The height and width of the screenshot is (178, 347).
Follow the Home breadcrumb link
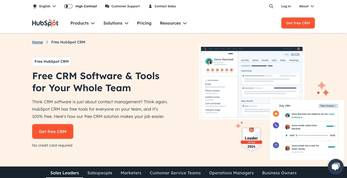click(37, 42)
